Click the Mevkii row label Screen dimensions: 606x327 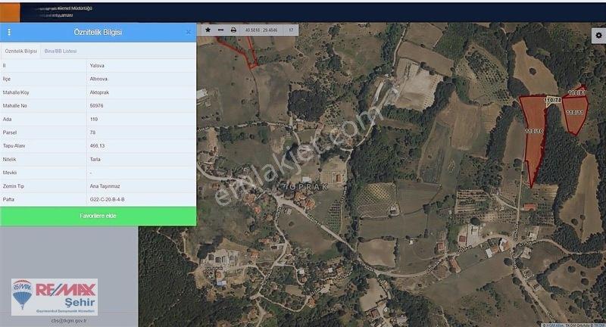click(x=10, y=173)
